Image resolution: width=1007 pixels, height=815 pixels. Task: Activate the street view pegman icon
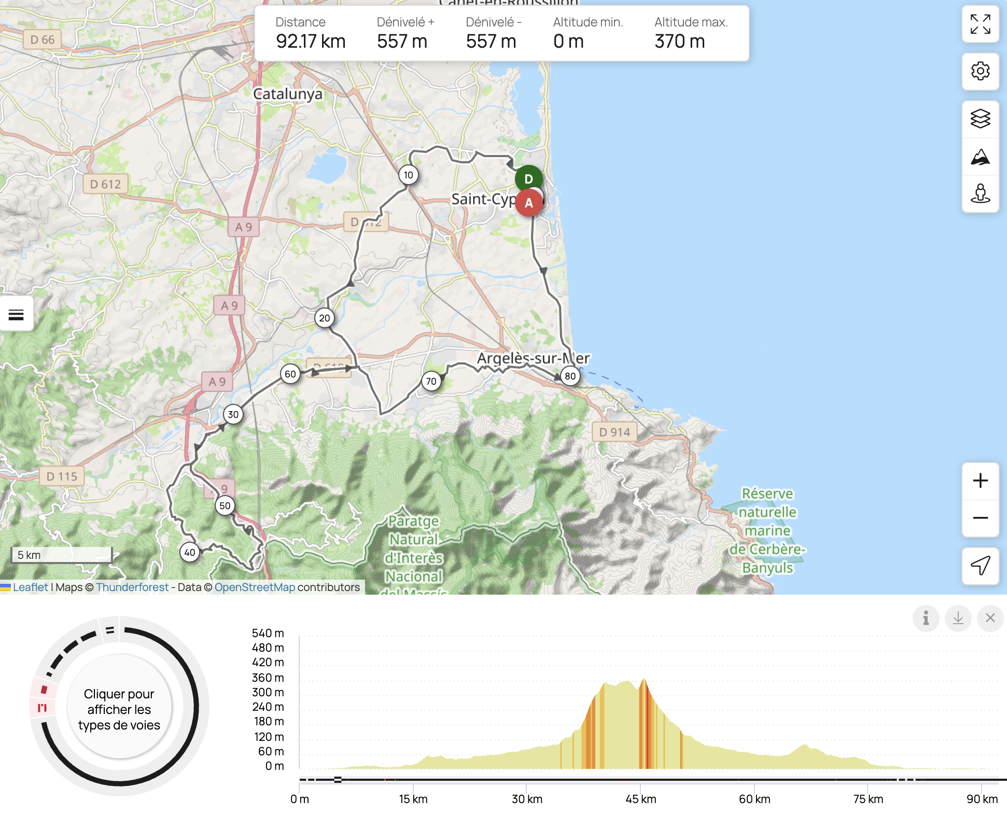(x=980, y=194)
